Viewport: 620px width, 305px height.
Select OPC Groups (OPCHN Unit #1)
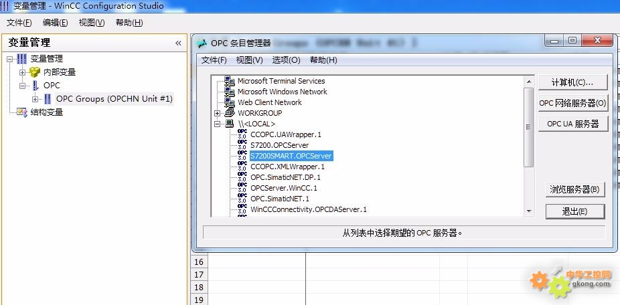coord(114,99)
